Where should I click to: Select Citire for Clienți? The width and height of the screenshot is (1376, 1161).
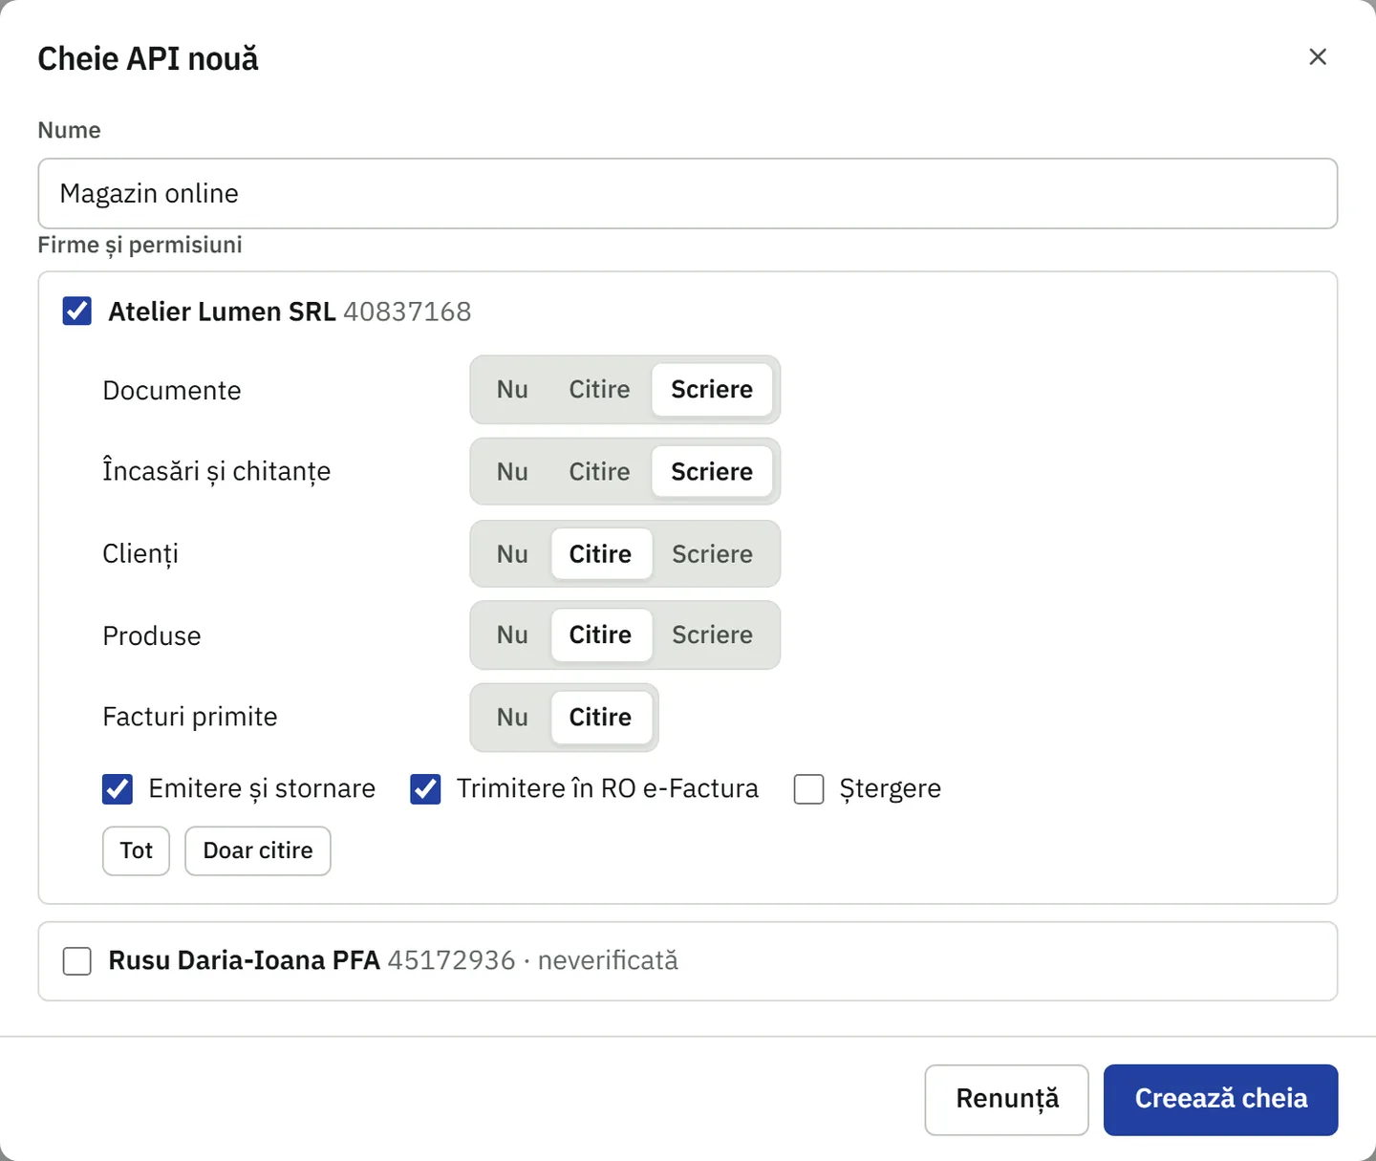pyautogui.click(x=600, y=554)
